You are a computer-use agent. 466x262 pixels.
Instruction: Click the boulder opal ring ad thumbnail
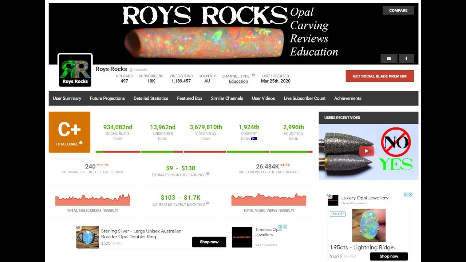click(x=87, y=237)
